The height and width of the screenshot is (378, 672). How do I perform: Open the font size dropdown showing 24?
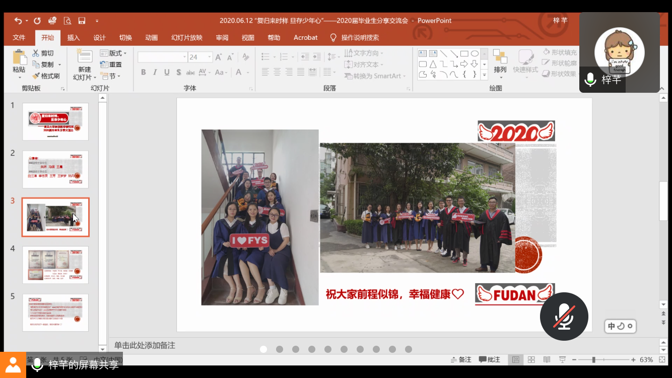[210, 57]
